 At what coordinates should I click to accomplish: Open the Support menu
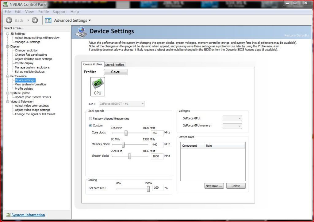60,12
